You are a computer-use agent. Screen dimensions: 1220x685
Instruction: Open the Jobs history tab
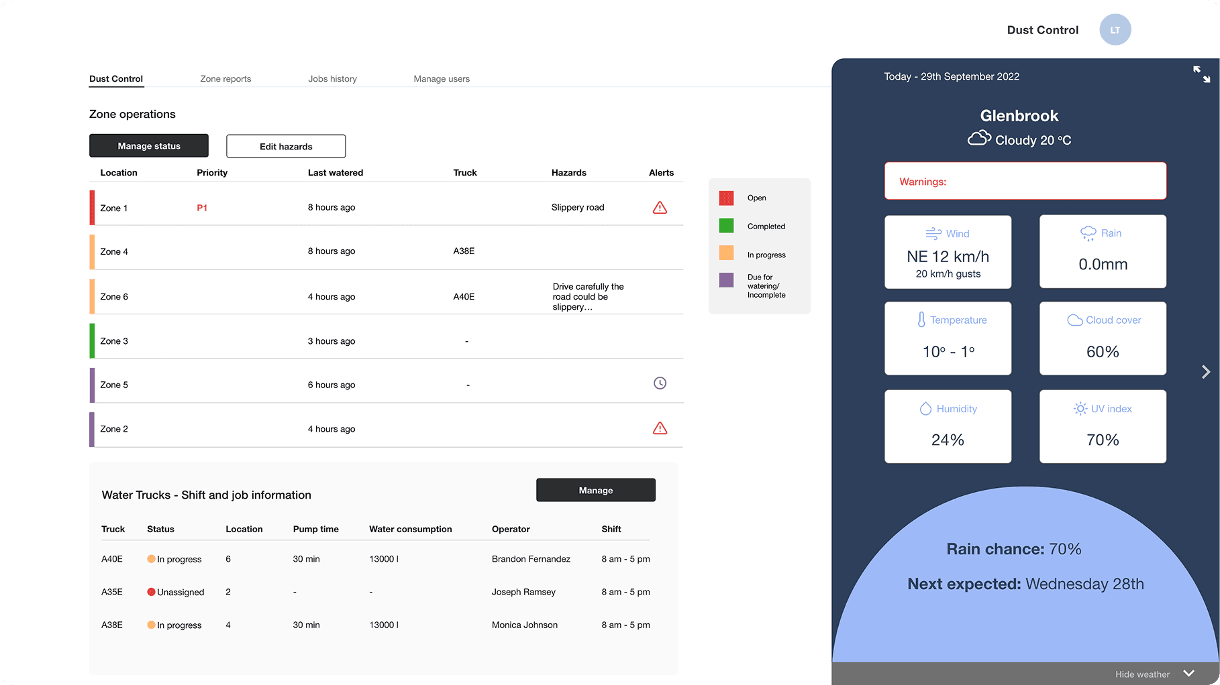point(332,79)
